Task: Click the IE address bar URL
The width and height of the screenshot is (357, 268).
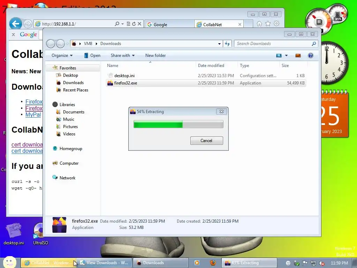Action: 59,24
